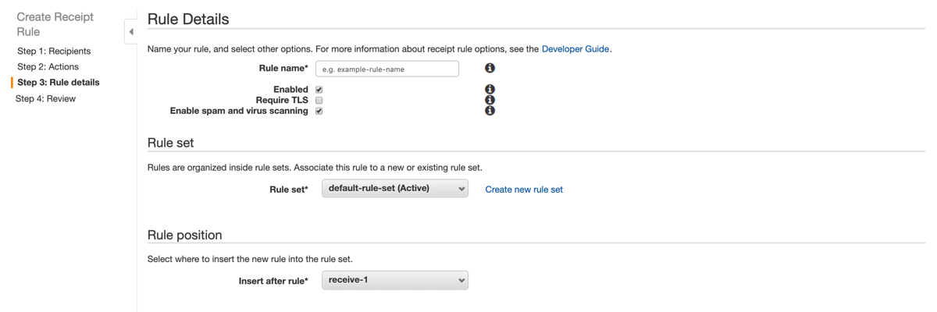
Task: Collapse the left sidebar navigation panel
Action: click(x=130, y=32)
